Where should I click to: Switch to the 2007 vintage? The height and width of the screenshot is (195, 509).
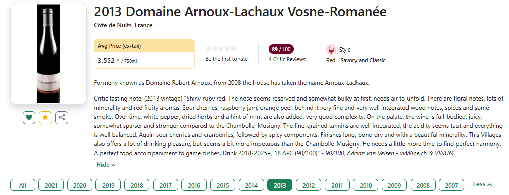point(451,185)
